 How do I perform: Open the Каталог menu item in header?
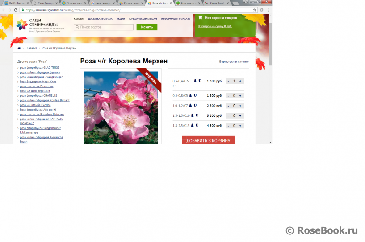click(x=79, y=19)
